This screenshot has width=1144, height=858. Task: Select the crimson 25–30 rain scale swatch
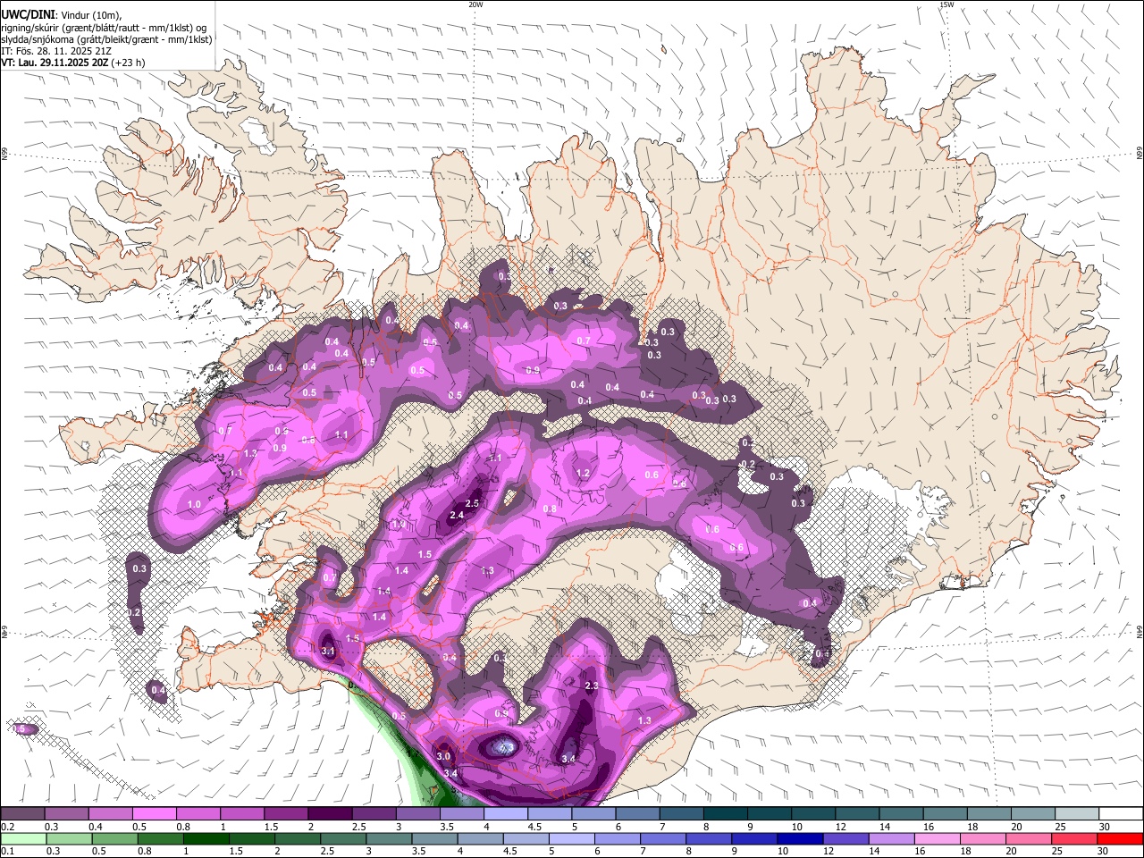click(1074, 839)
